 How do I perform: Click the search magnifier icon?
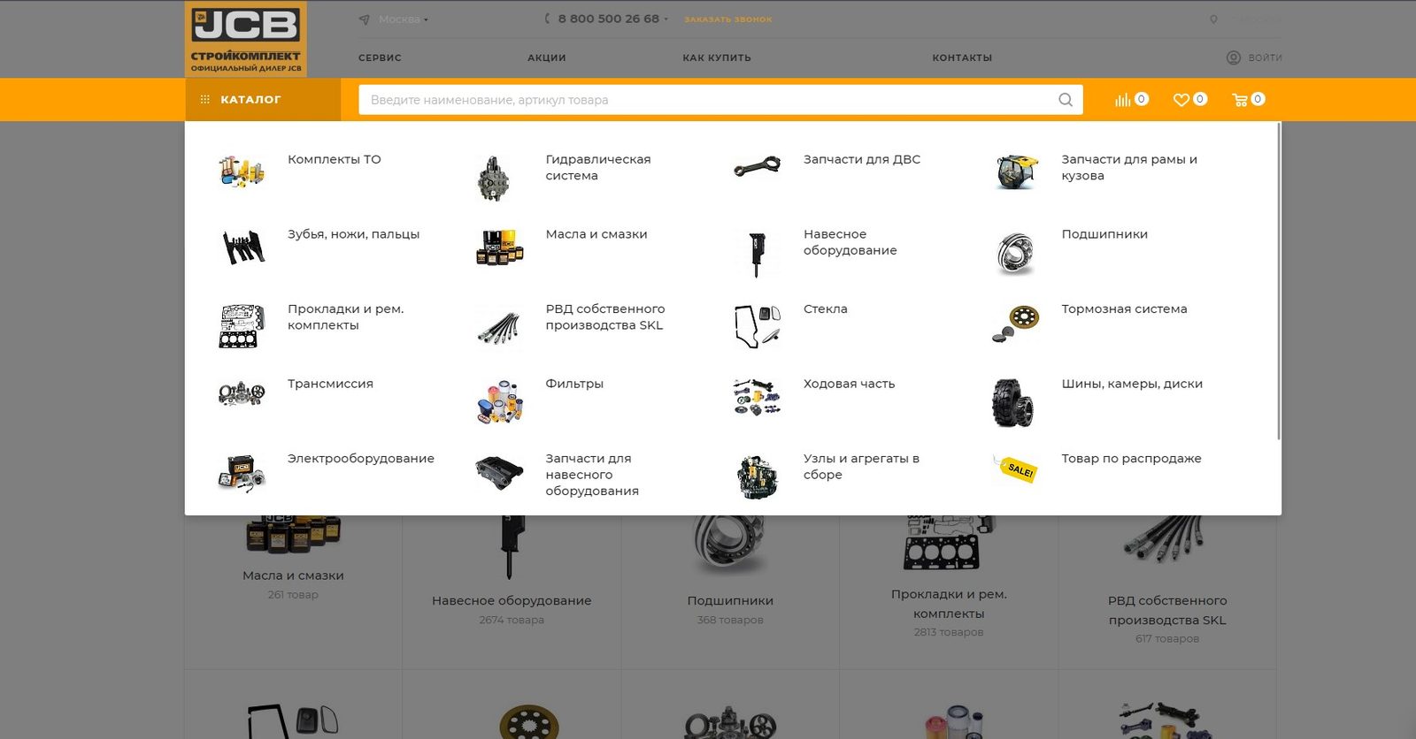tap(1066, 100)
